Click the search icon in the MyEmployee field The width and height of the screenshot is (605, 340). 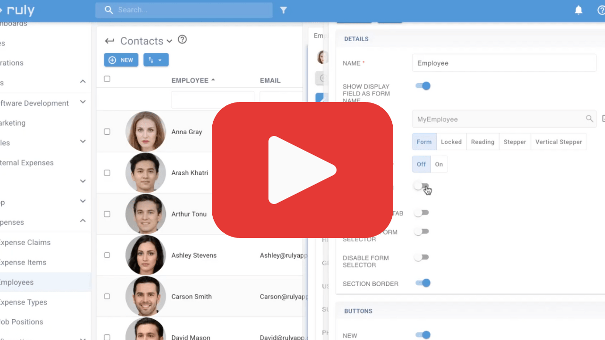[x=589, y=119]
